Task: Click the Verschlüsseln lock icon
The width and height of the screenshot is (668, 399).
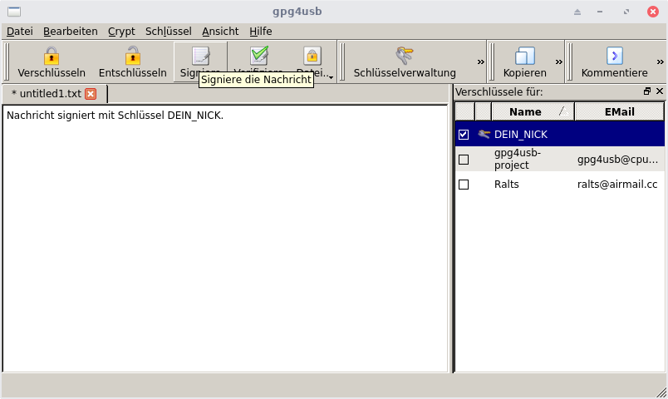Action: pos(52,56)
